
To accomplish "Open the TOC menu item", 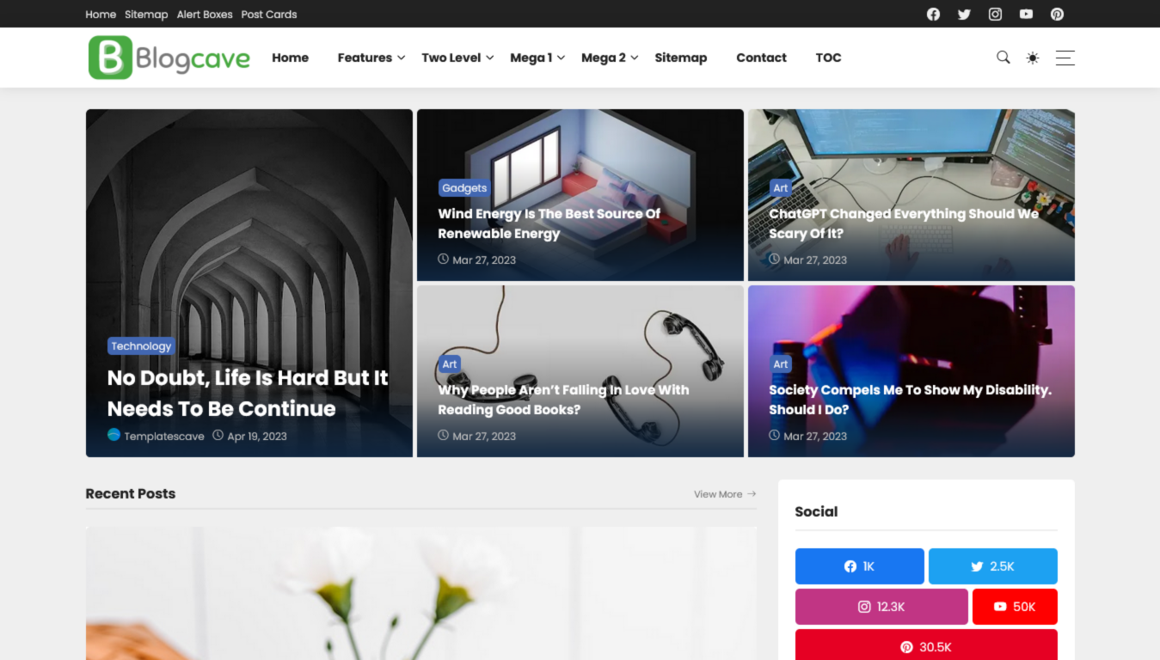I will click(x=828, y=58).
